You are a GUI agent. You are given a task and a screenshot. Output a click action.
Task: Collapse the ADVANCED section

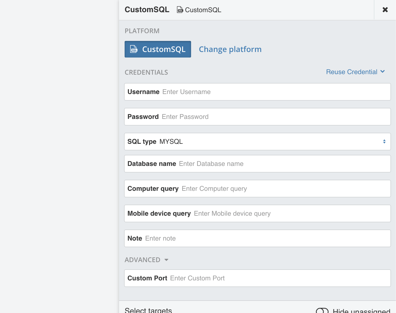pos(146,260)
